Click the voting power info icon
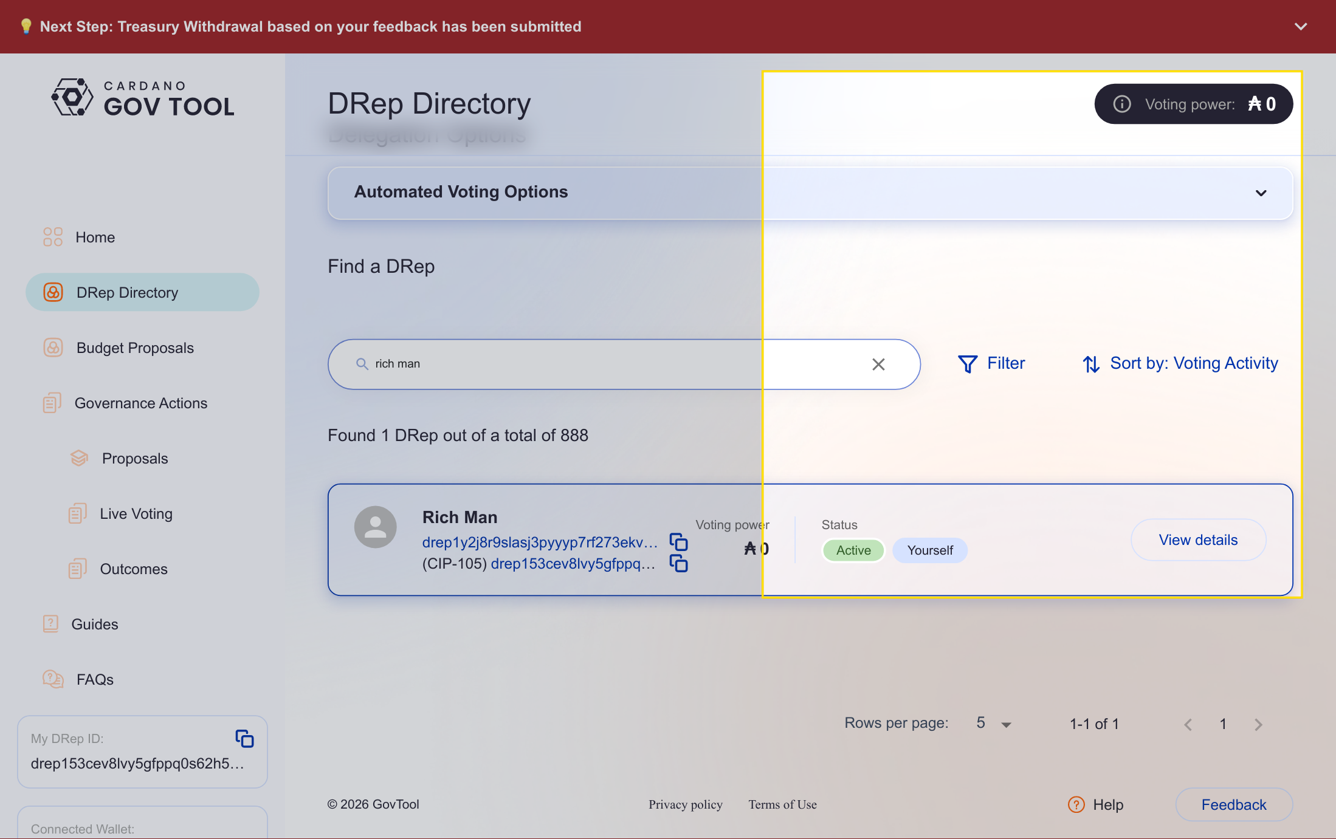 tap(1121, 104)
